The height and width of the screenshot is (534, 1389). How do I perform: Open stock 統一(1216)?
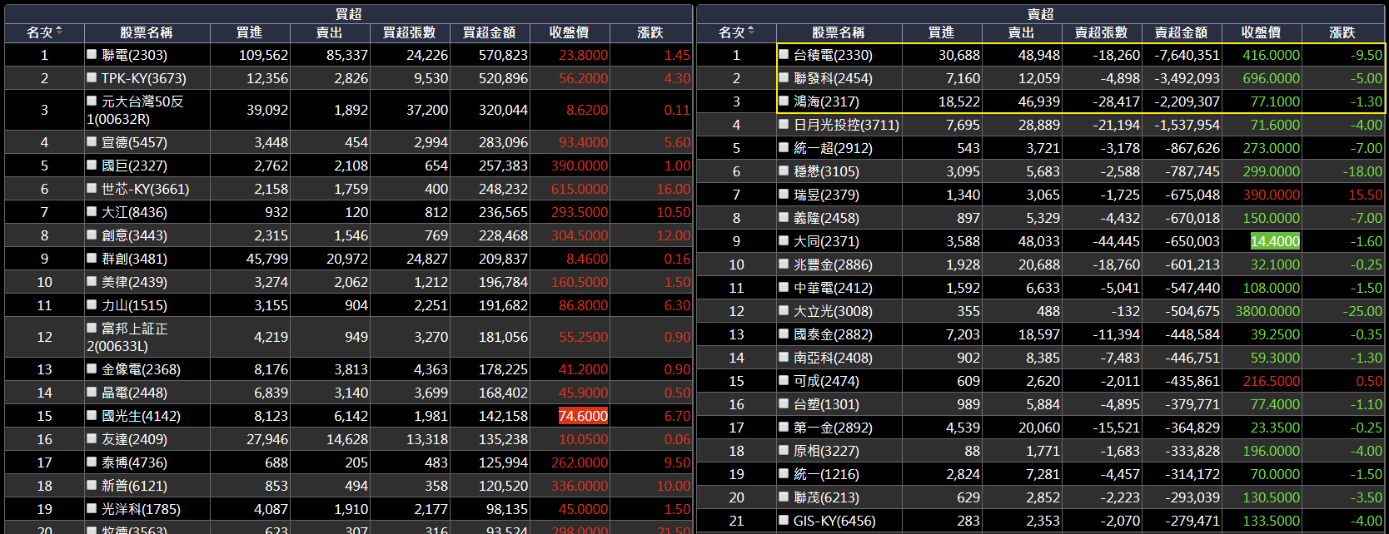coord(826,474)
